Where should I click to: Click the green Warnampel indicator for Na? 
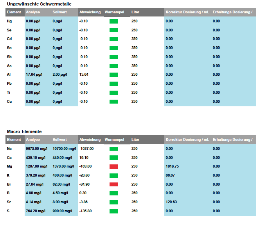pos(113,149)
